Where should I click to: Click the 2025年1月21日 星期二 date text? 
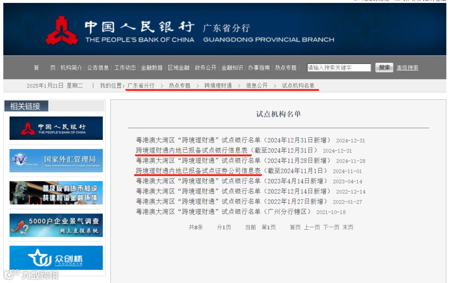pyautogui.click(x=55, y=86)
